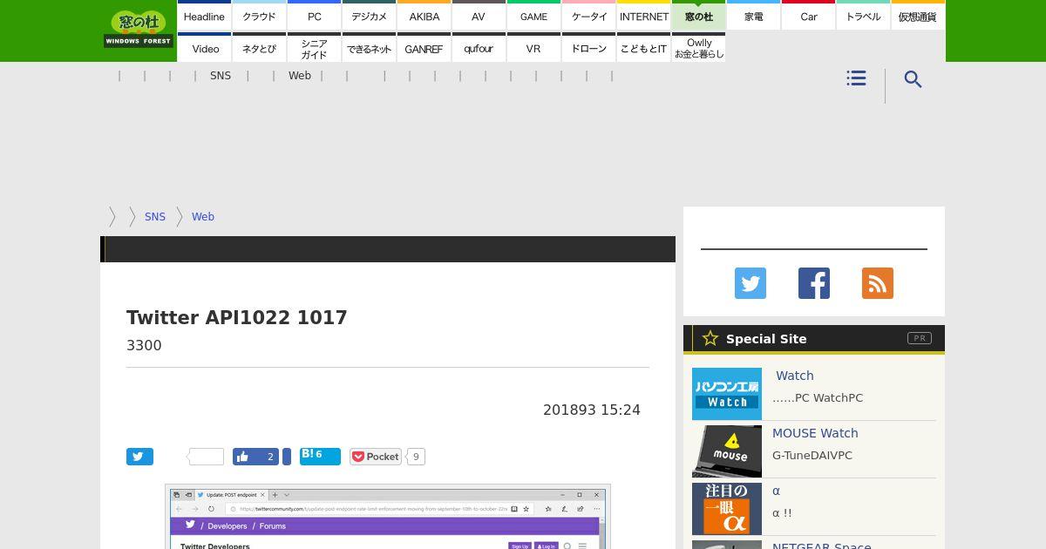Go to the Video tab
This screenshot has height=549, width=1046.
[204, 49]
